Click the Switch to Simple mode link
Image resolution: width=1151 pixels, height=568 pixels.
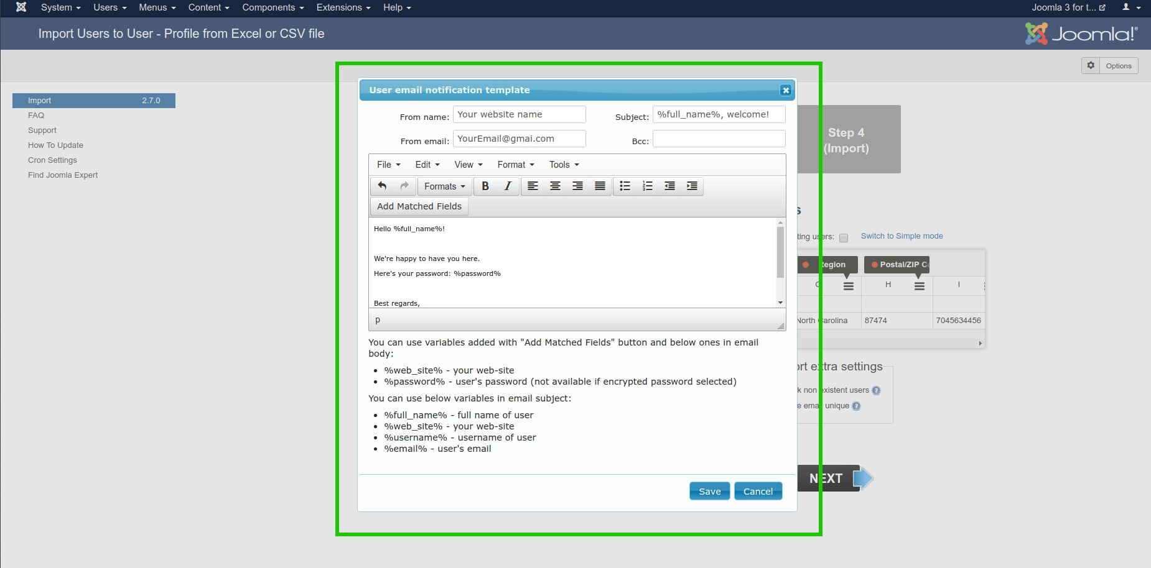[902, 236]
